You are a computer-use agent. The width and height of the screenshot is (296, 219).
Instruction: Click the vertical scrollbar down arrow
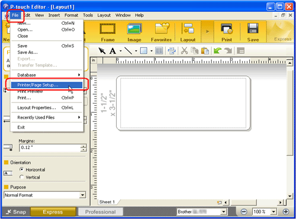[289, 196]
